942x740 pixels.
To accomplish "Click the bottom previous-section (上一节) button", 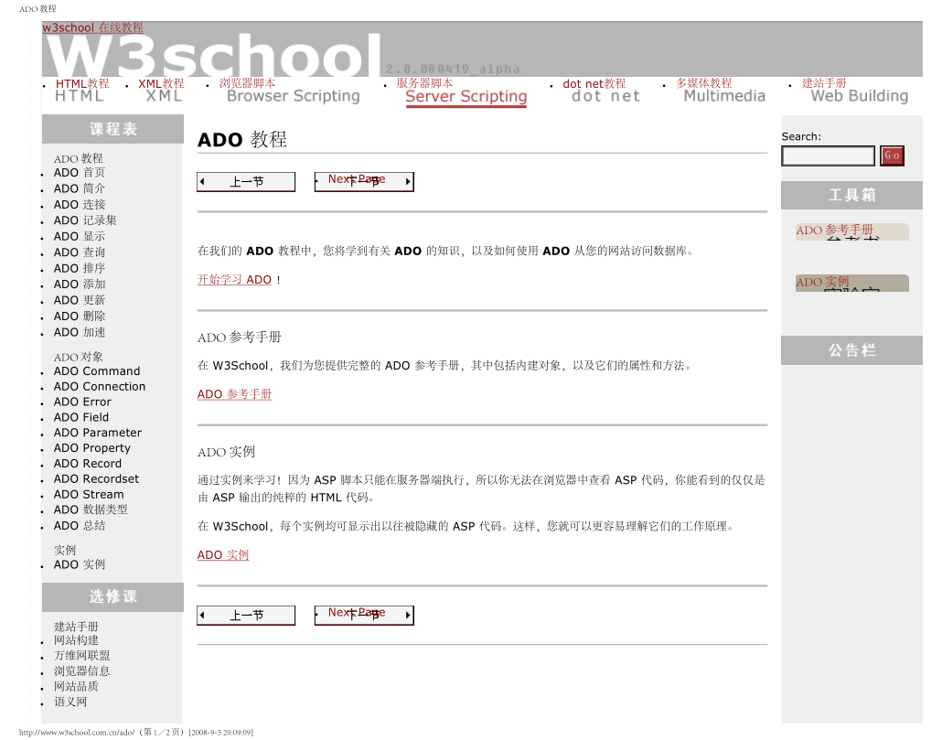I will coord(246,616).
